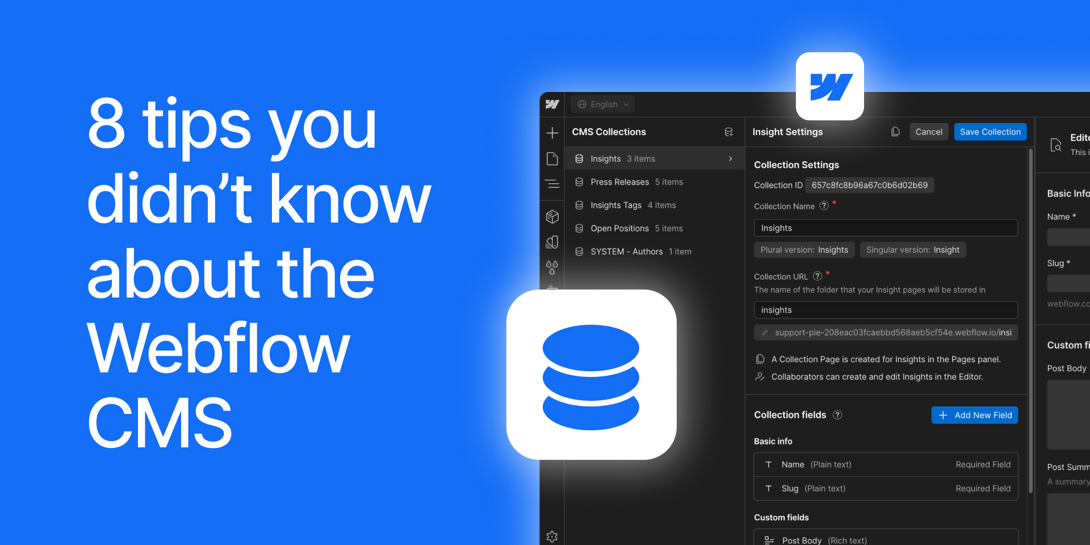
Task: Create a new collection via database-plus icon
Action: coord(729,132)
